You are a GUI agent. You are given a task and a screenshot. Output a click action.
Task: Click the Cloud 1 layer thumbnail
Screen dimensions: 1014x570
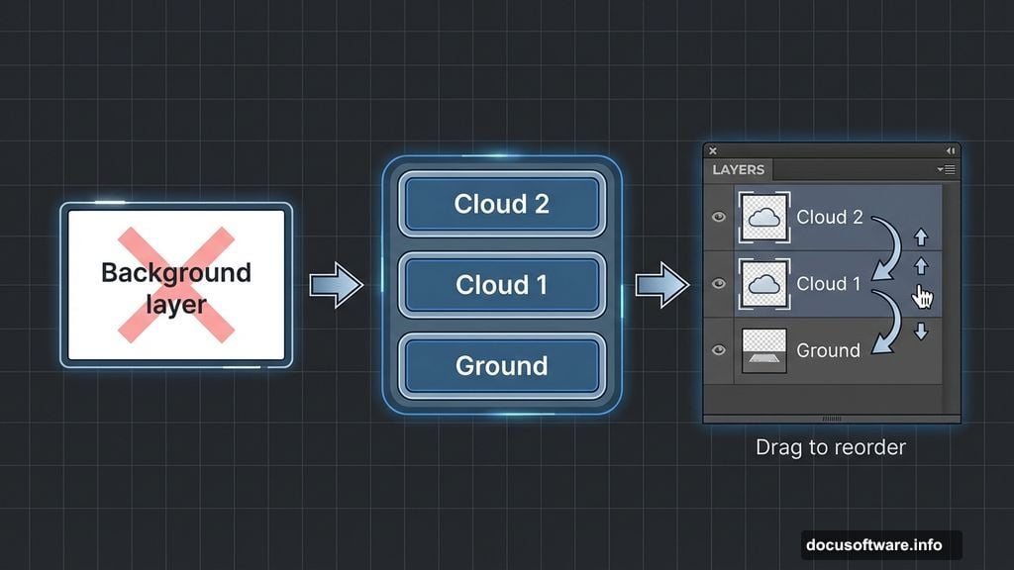(765, 284)
